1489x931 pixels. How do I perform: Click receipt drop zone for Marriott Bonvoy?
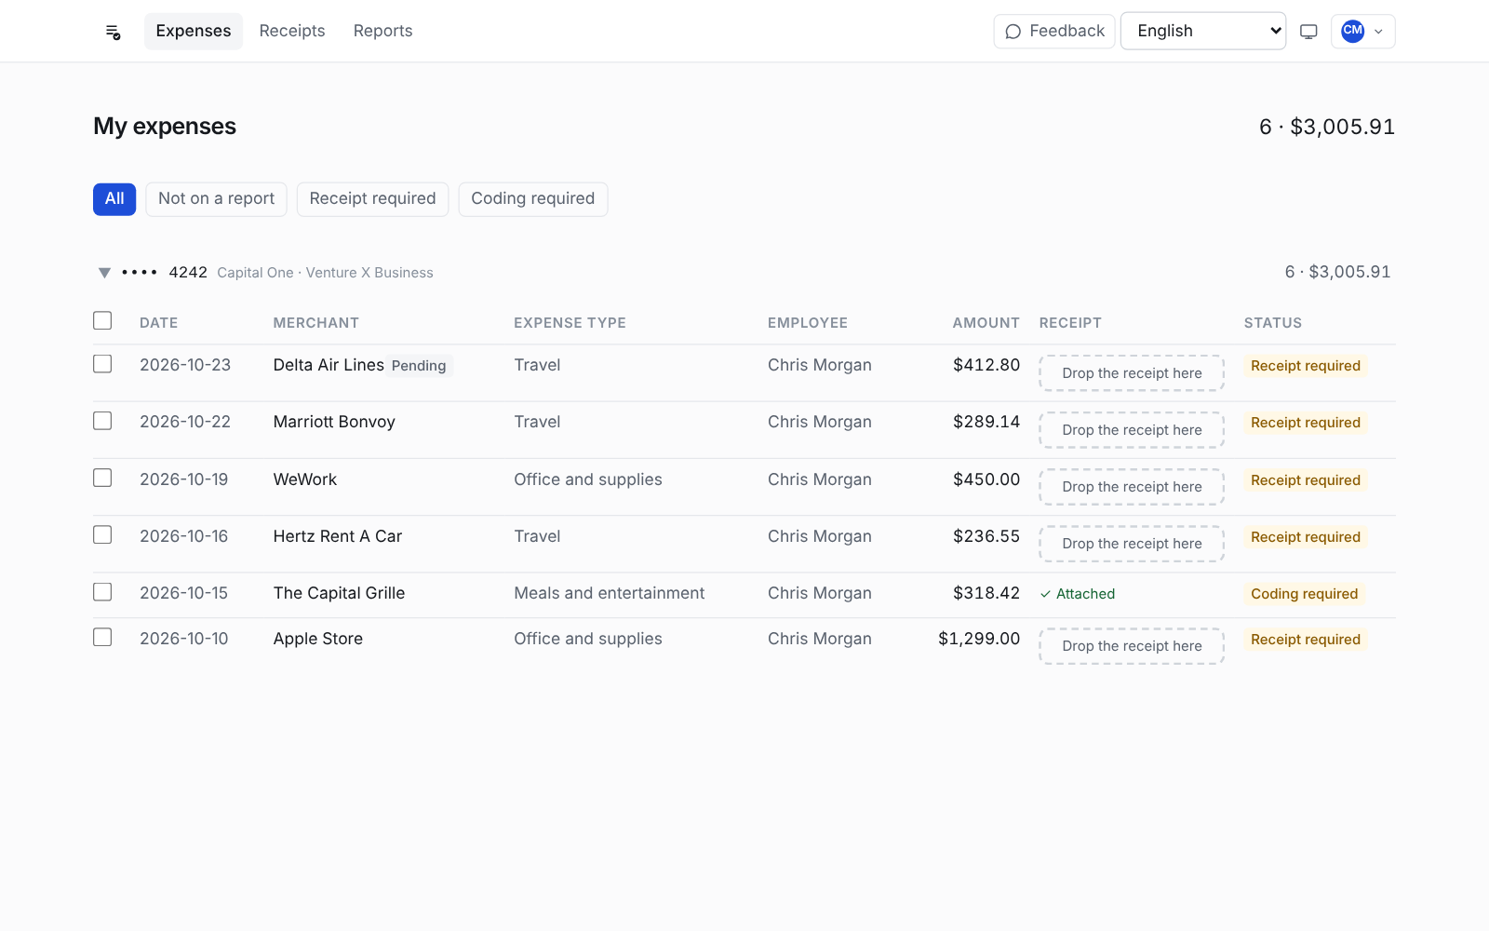(1132, 430)
